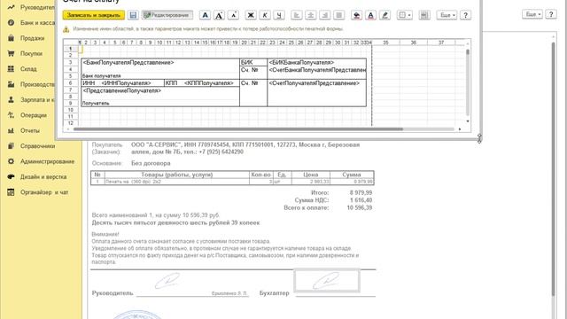Align cell text to the left
Screen dimensions: 567x319
pyautogui.click(x=297, y=15)
